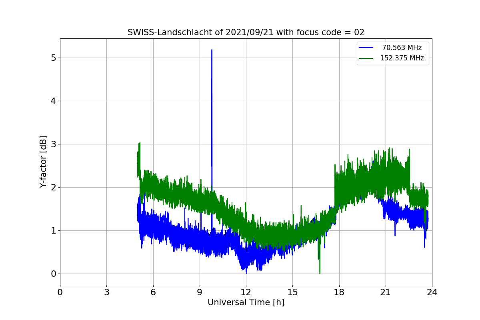Click the x-axis tick label 0
The height and width of the screenshot is (320, 480).
(60, 292)
